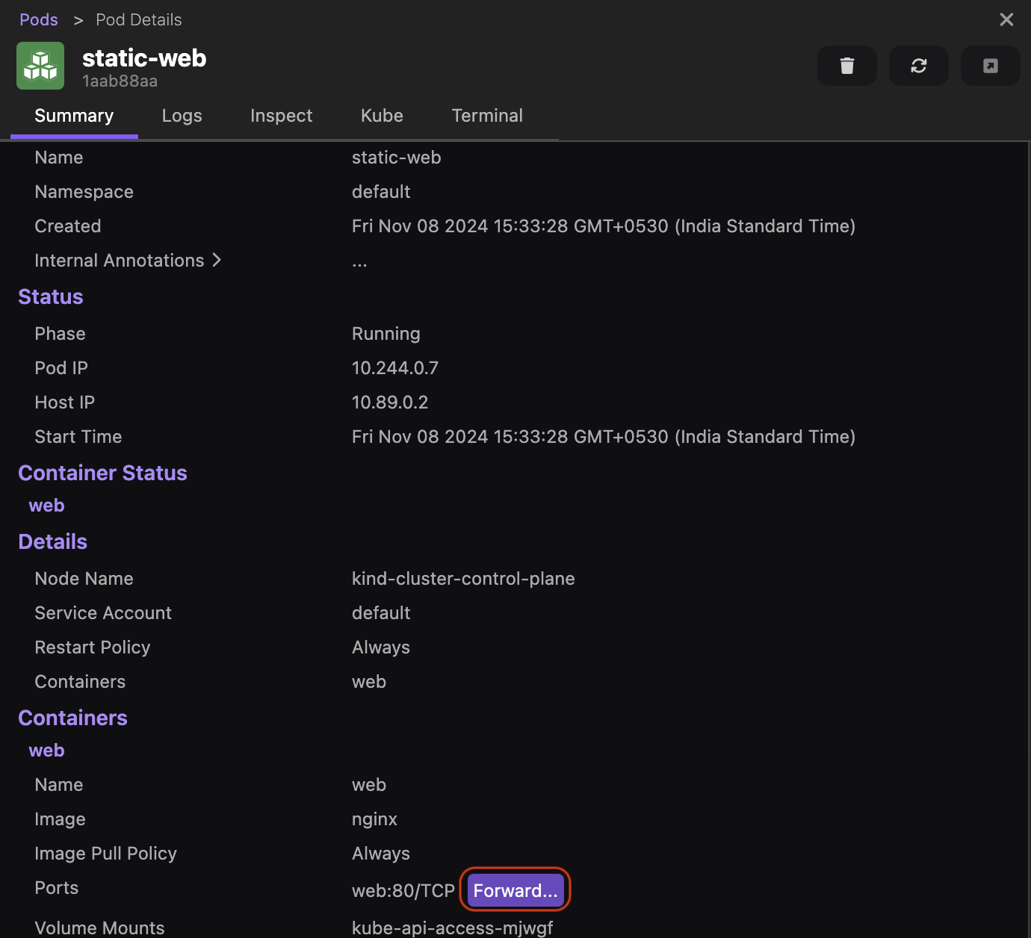Go back to Pods via breadcrumb

(39, 19)
